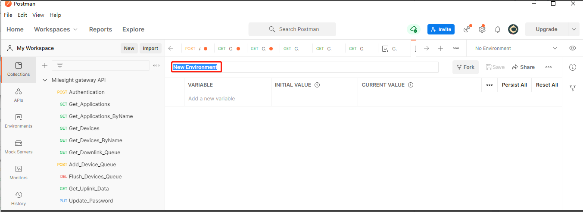Image resolution: width=583 pixels, height=212 pixels.
Task: Go to the Explore page
Action: 133,29
